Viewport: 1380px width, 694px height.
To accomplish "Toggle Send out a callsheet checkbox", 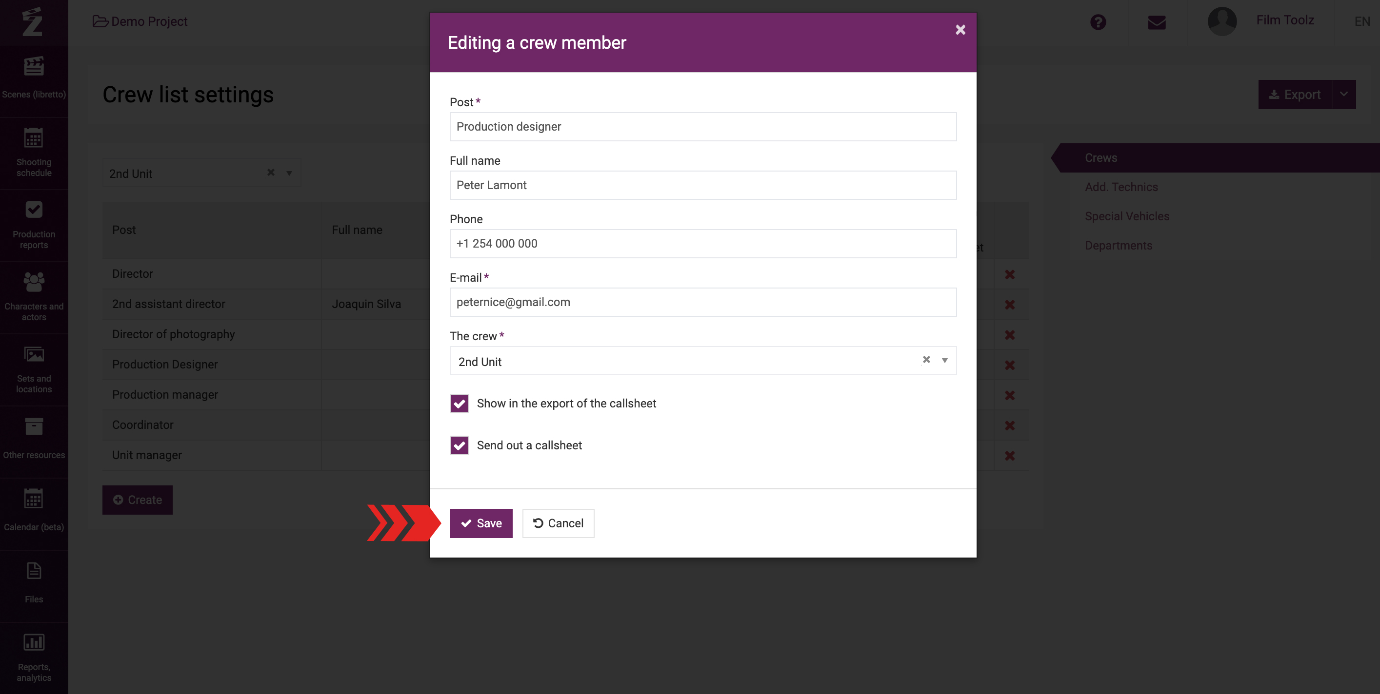I will 459,445.
